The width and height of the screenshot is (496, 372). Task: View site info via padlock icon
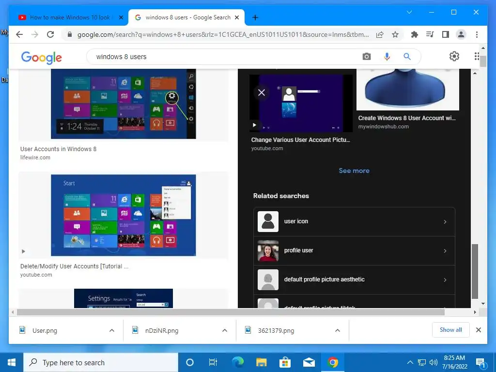pyautogui.click(x=70, y=34)
